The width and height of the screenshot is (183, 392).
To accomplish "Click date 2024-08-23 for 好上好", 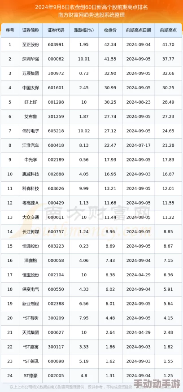I will [x=139, y=102].
